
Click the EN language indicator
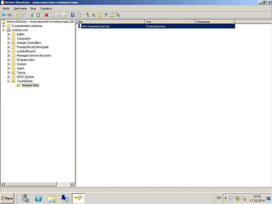[219, 198]
